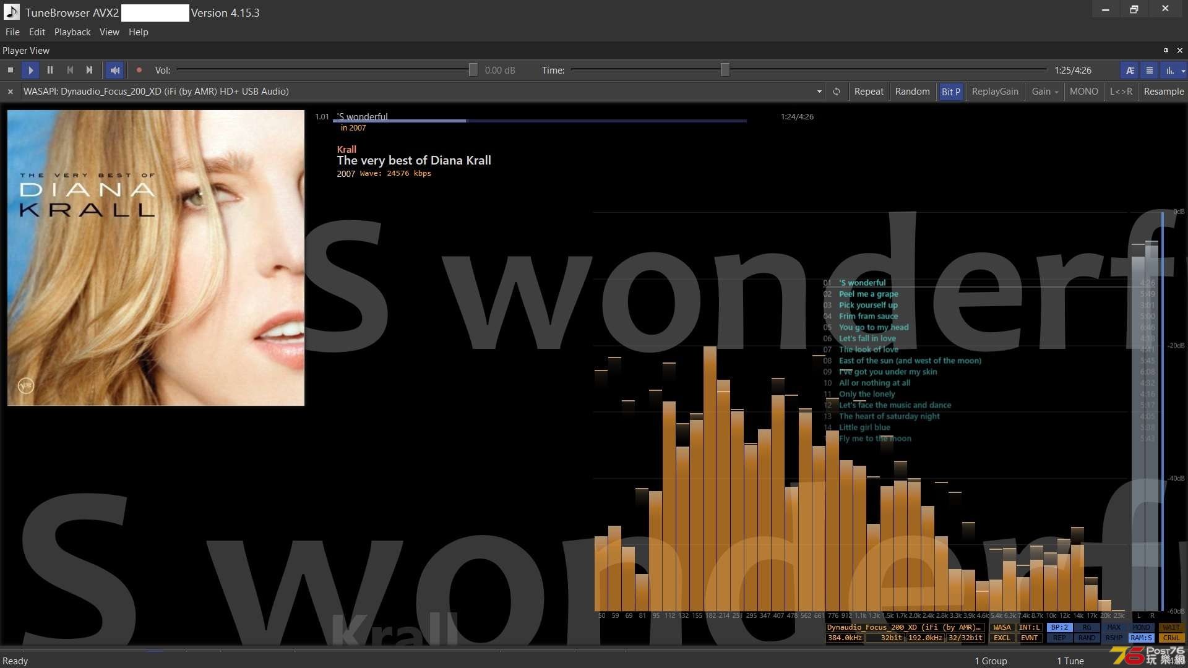Select track 08 East of the sun
Screen dimensions: 1188x668
910,361
